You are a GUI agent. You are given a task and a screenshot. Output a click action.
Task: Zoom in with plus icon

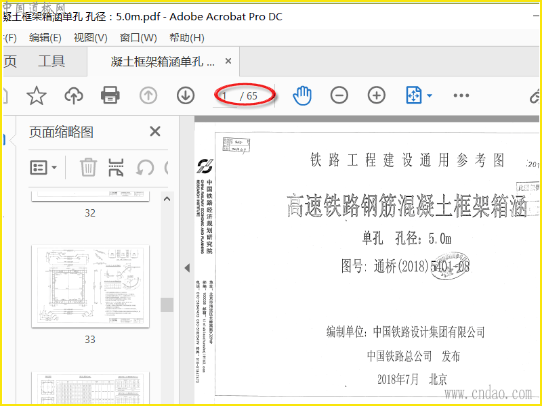point(377,95)
